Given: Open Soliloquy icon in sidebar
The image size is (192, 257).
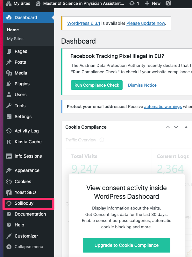Looking at the screenshot, I should click(x=9, y=203).
